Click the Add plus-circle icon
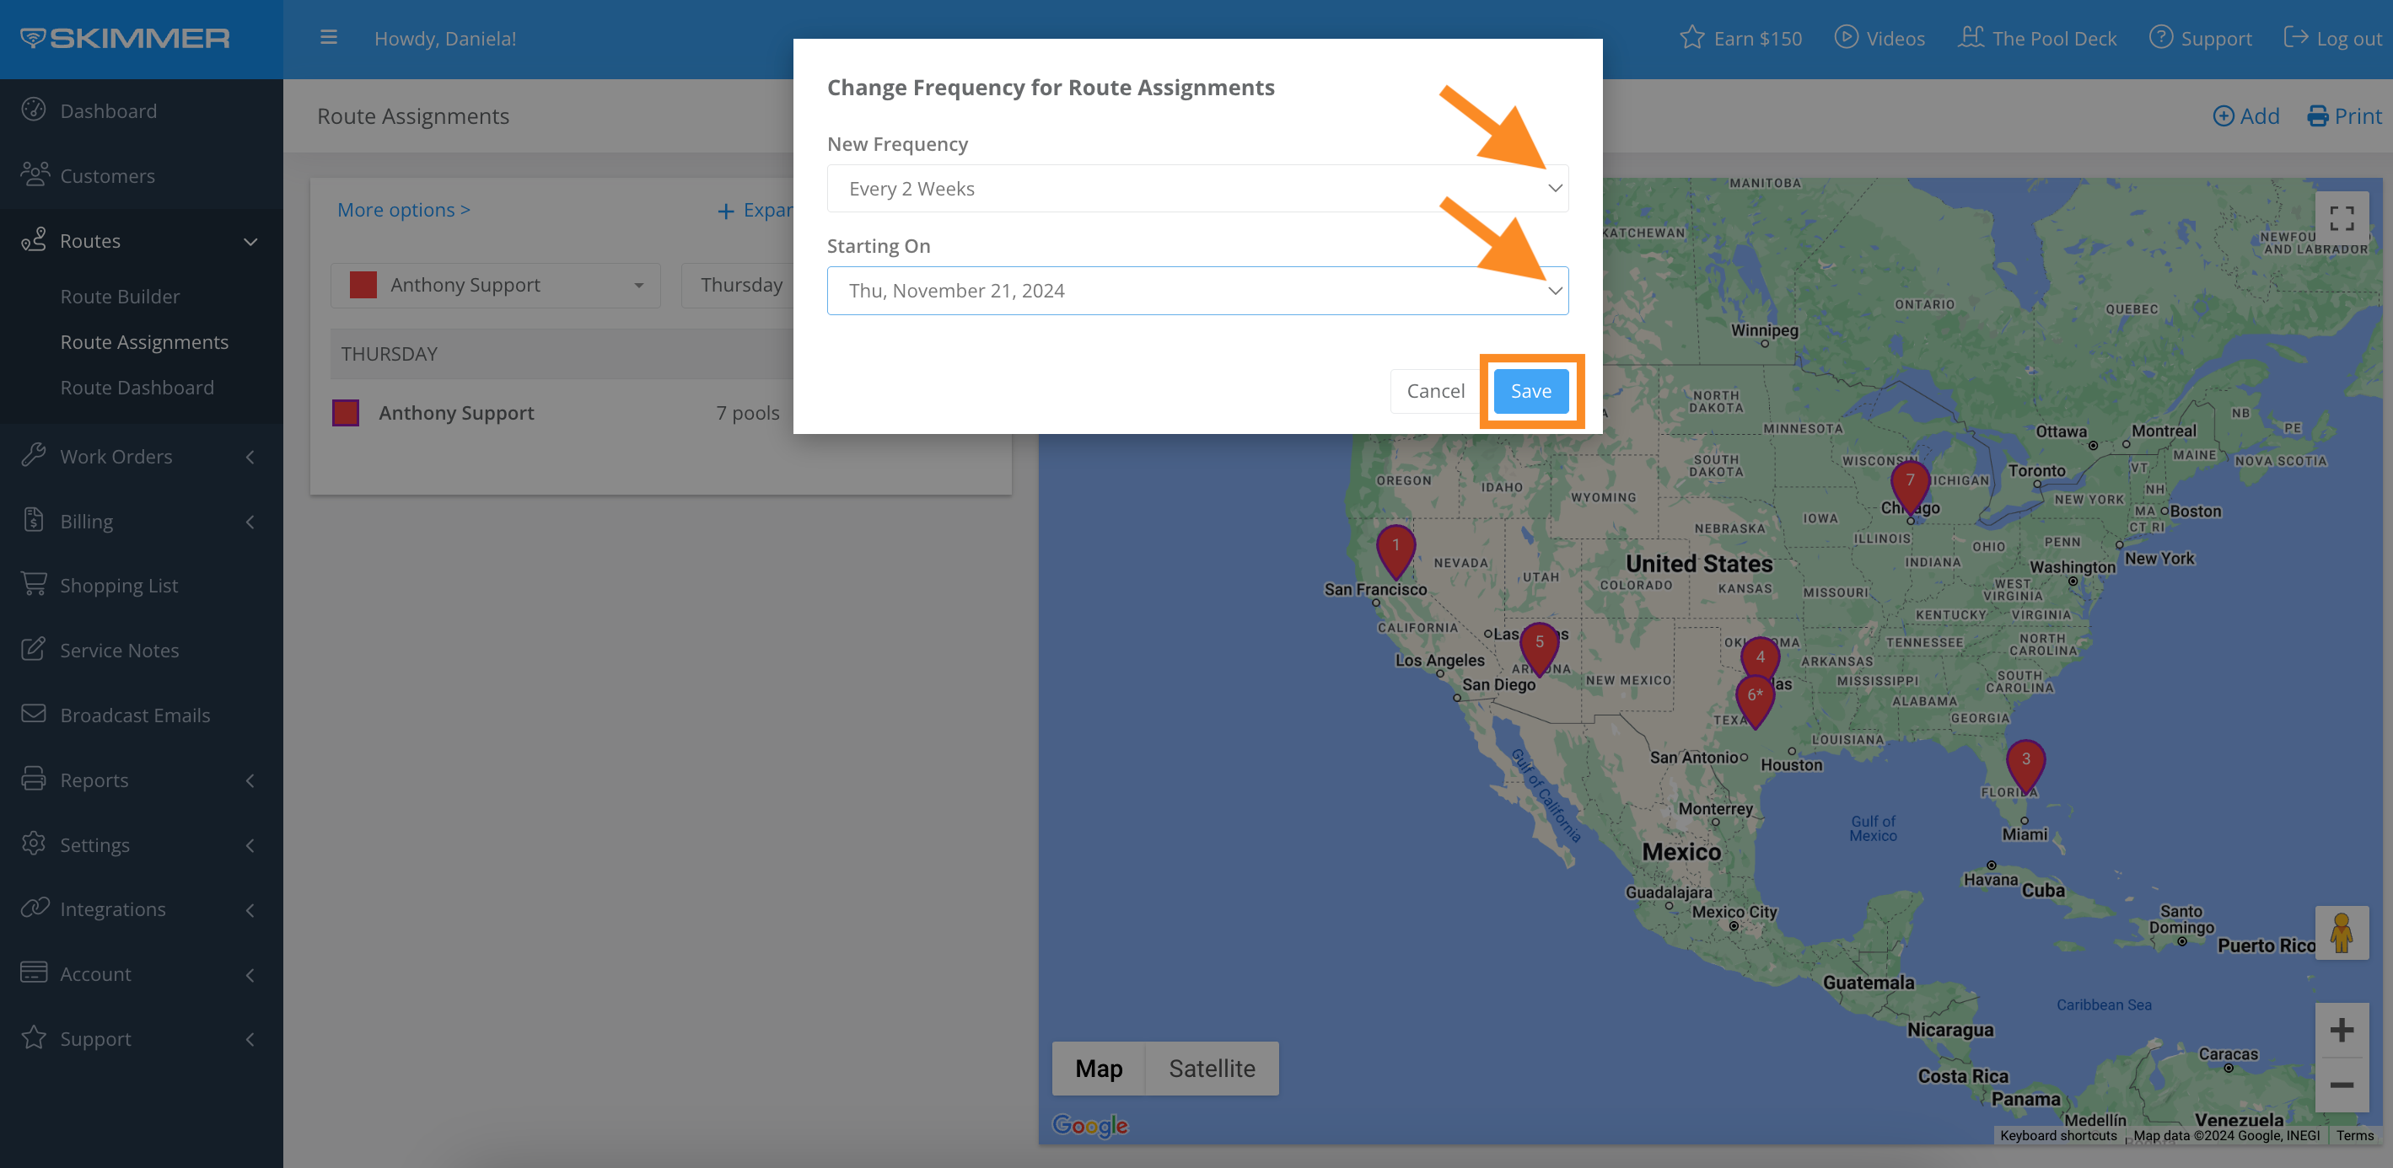The width and height of the screenshot is (2393, 1168). point(2223,116)
